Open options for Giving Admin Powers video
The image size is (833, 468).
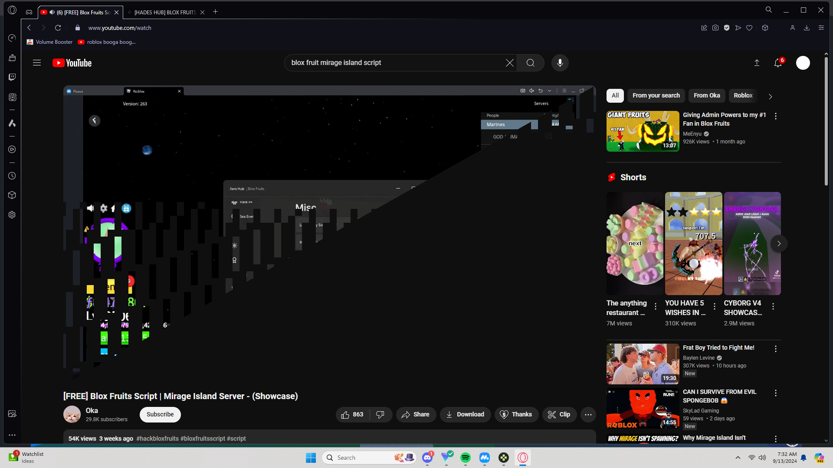click(776, 116)
